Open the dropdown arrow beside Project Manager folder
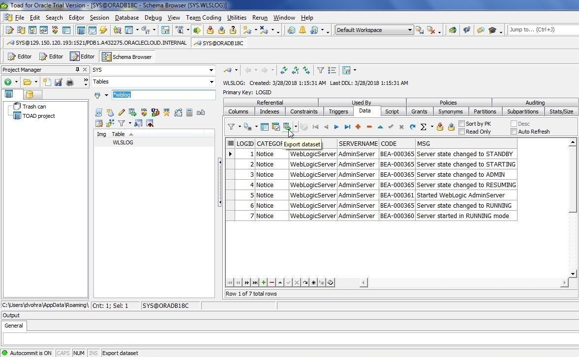 (36, 82)
